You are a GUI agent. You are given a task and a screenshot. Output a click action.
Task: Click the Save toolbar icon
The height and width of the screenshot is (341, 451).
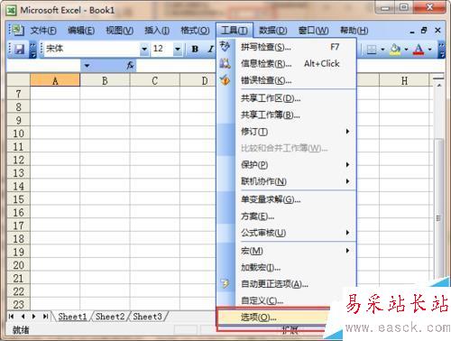point(20,49)
